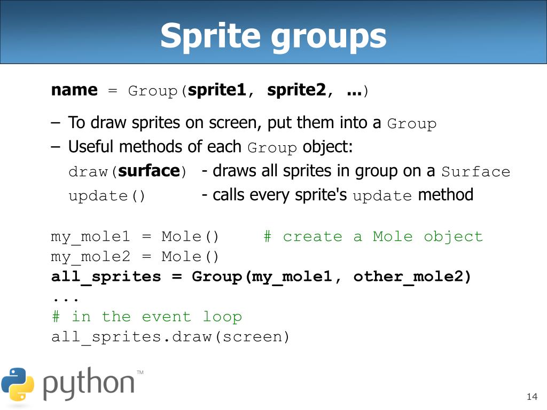Click description 'calls every sprite's update method'

tap(338, 195)
